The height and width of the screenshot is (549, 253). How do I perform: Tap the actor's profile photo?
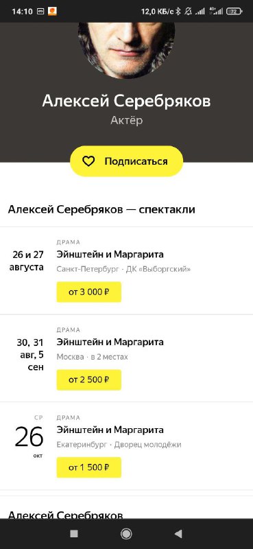click(x=126, y=49)
